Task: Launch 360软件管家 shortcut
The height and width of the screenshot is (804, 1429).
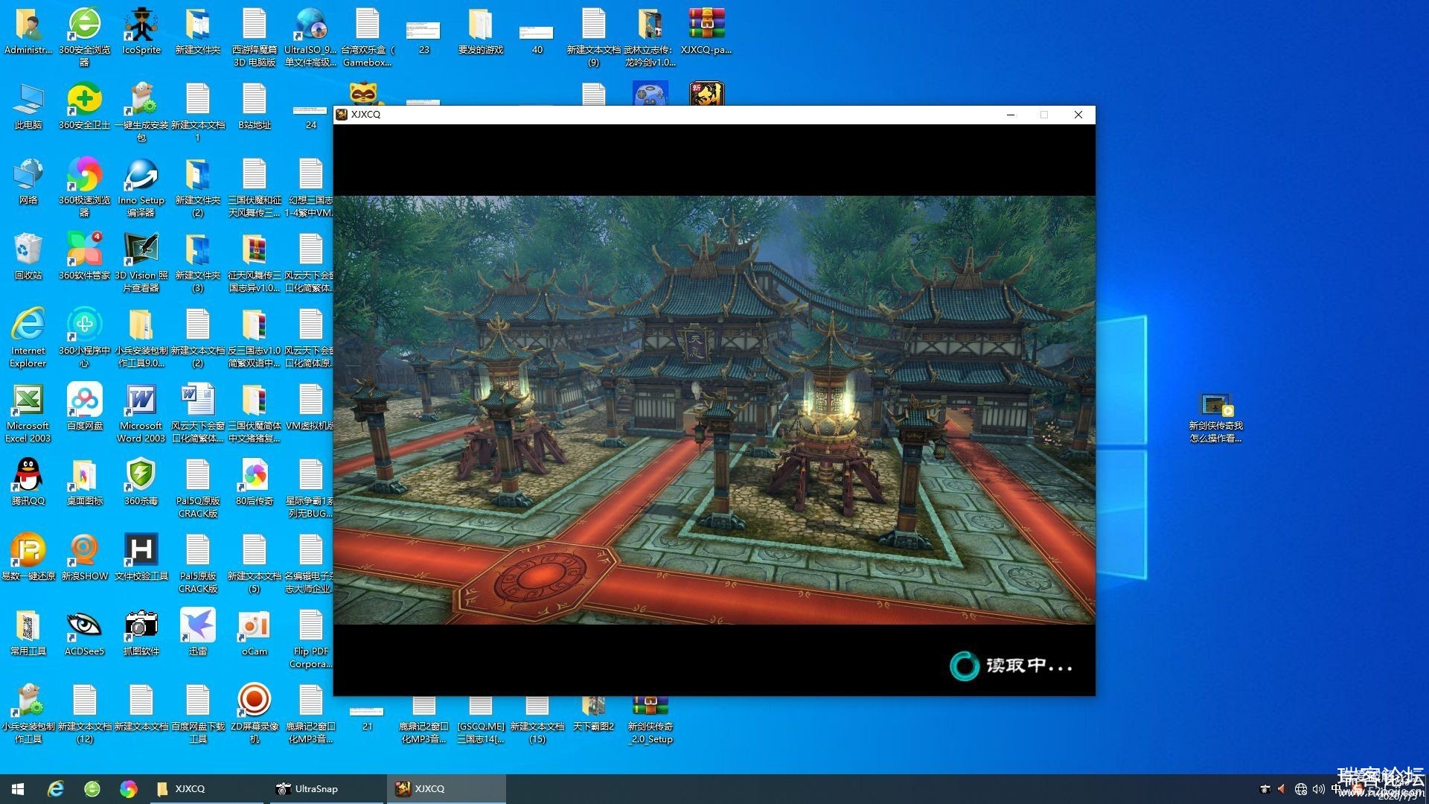Action: click(85, 257)
